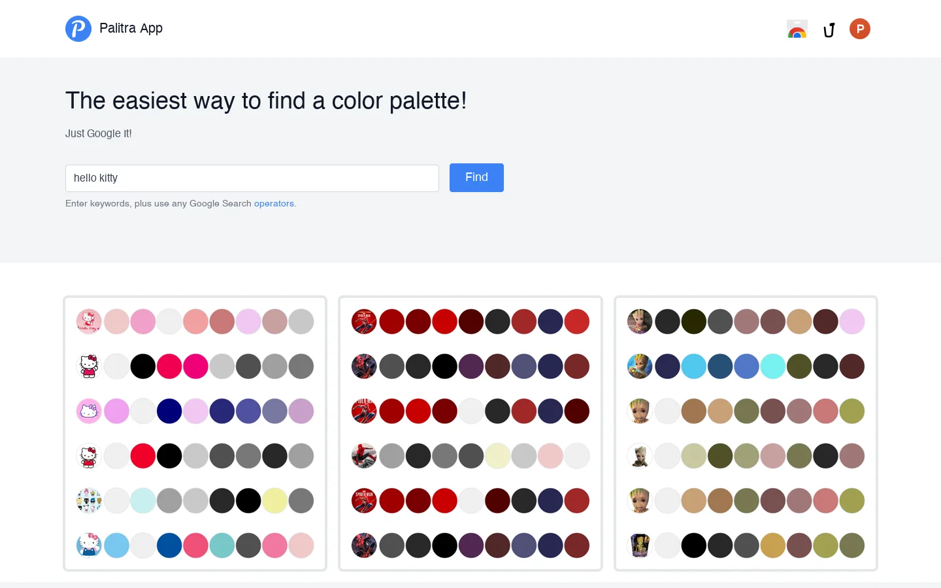The height and width of the screenshot is (588, 941).
Task: Open the rainbow icon in the header
Action: [x=797, y=29]
